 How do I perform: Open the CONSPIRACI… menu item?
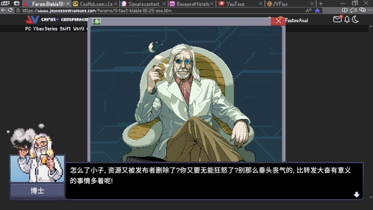coord(74,19)
